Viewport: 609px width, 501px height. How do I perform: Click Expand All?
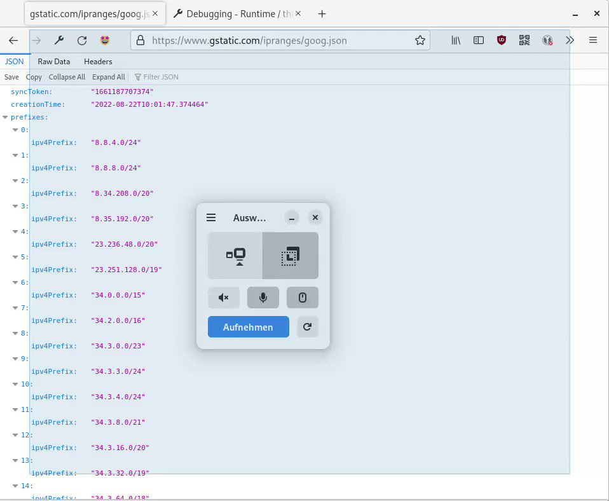tap(109, 77)
